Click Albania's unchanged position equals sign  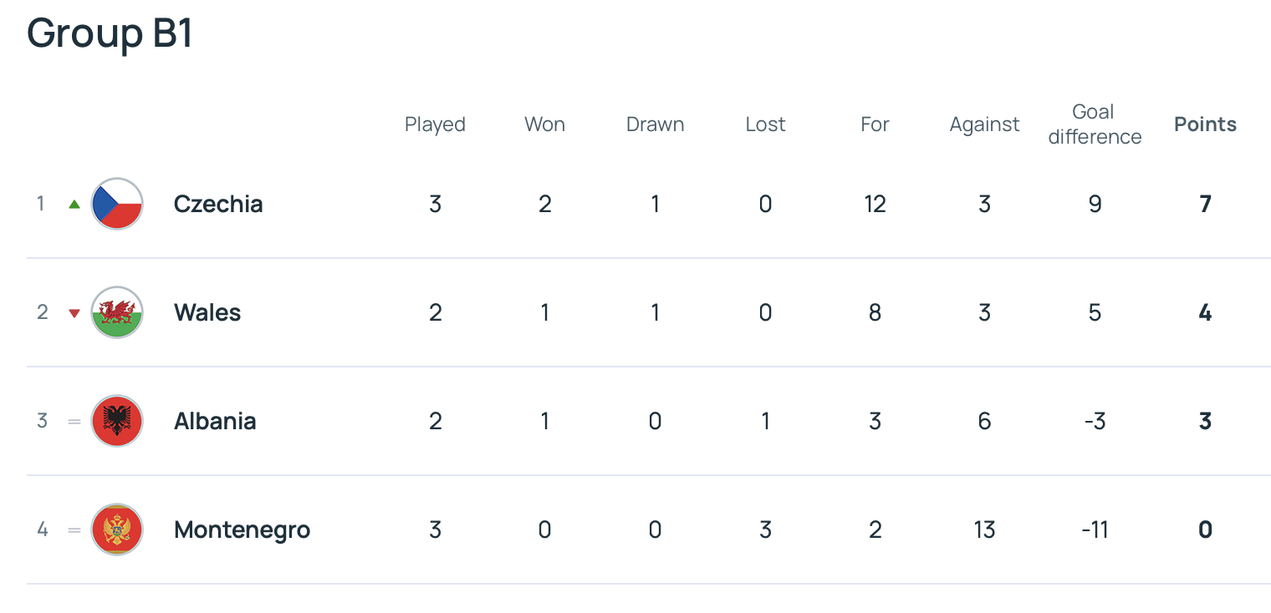tap(74, 422)
